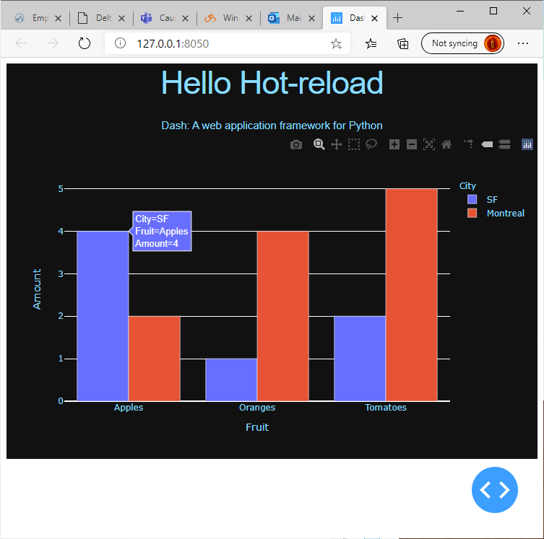Open the Dash dev tools button
The width and height of the screenshot is (544, 539).
coord(495,490)
